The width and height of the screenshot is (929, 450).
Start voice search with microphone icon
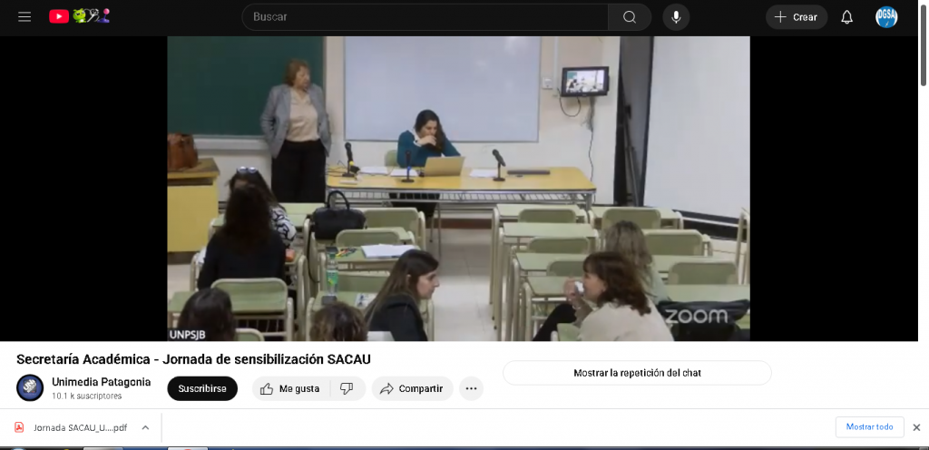pos(675,17)
